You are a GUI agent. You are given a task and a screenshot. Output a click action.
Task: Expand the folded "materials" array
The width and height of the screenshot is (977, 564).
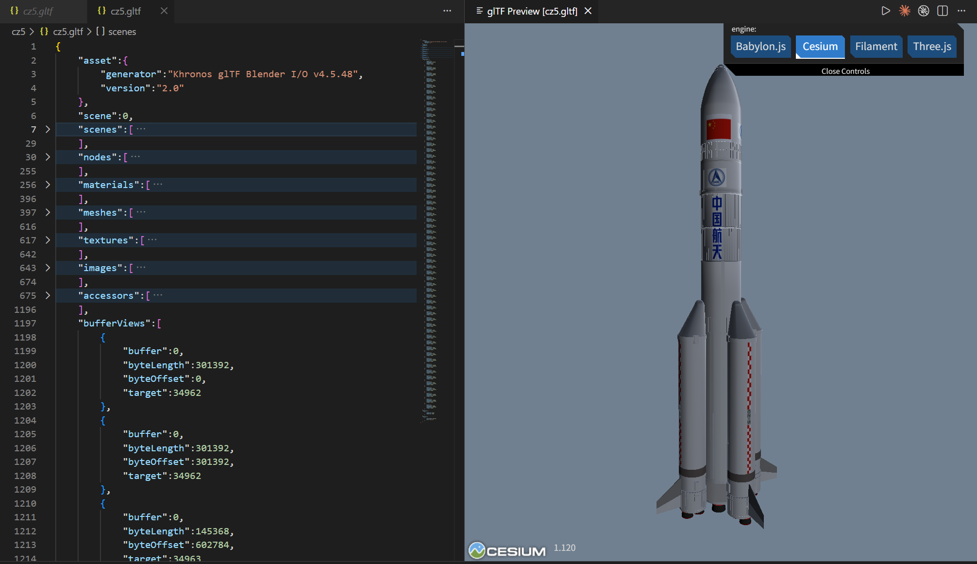tap(48, 185)
